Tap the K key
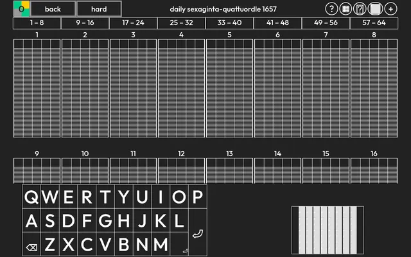The width and height of the screenshot is (411, 257). click(x=161, y=221)
